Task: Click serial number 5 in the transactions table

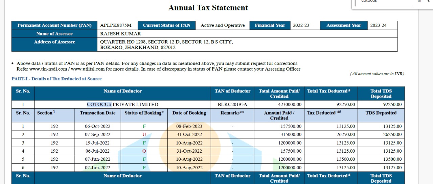Action: click(x=23, y=159)
